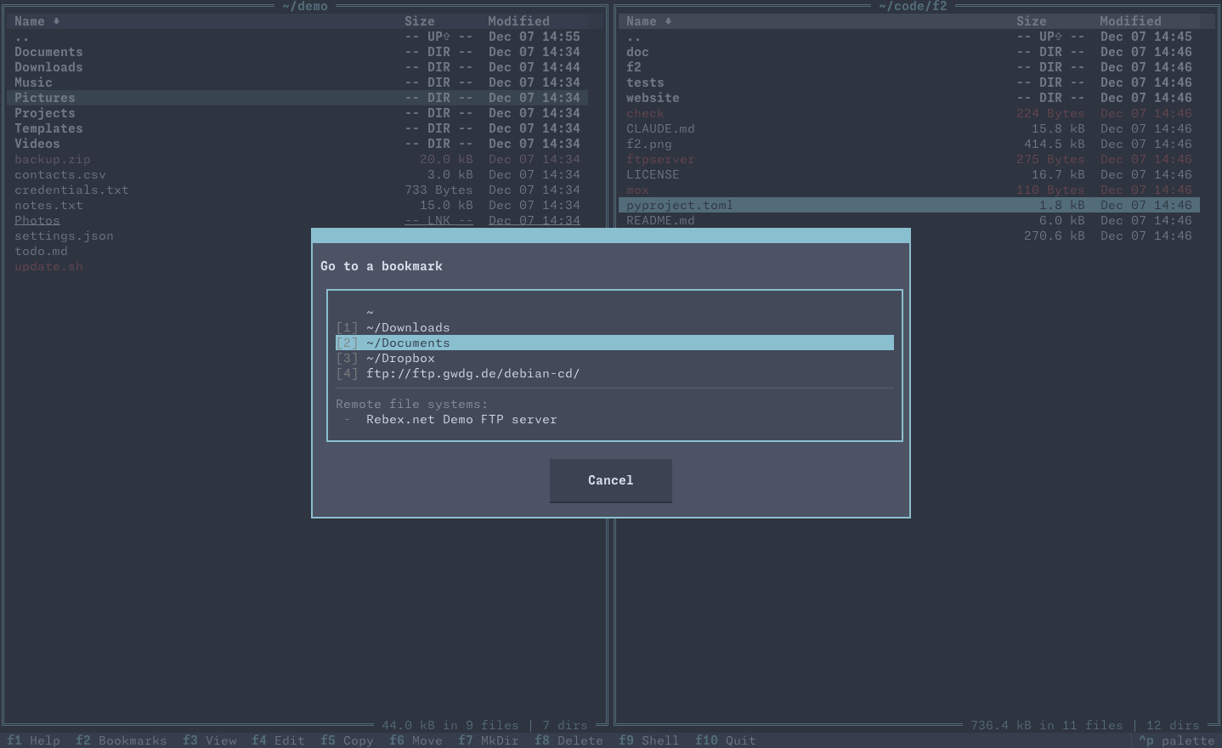Open f2 Bookmarks from footer bar
The image size is (1222, 748).
[x=121, y=740]
